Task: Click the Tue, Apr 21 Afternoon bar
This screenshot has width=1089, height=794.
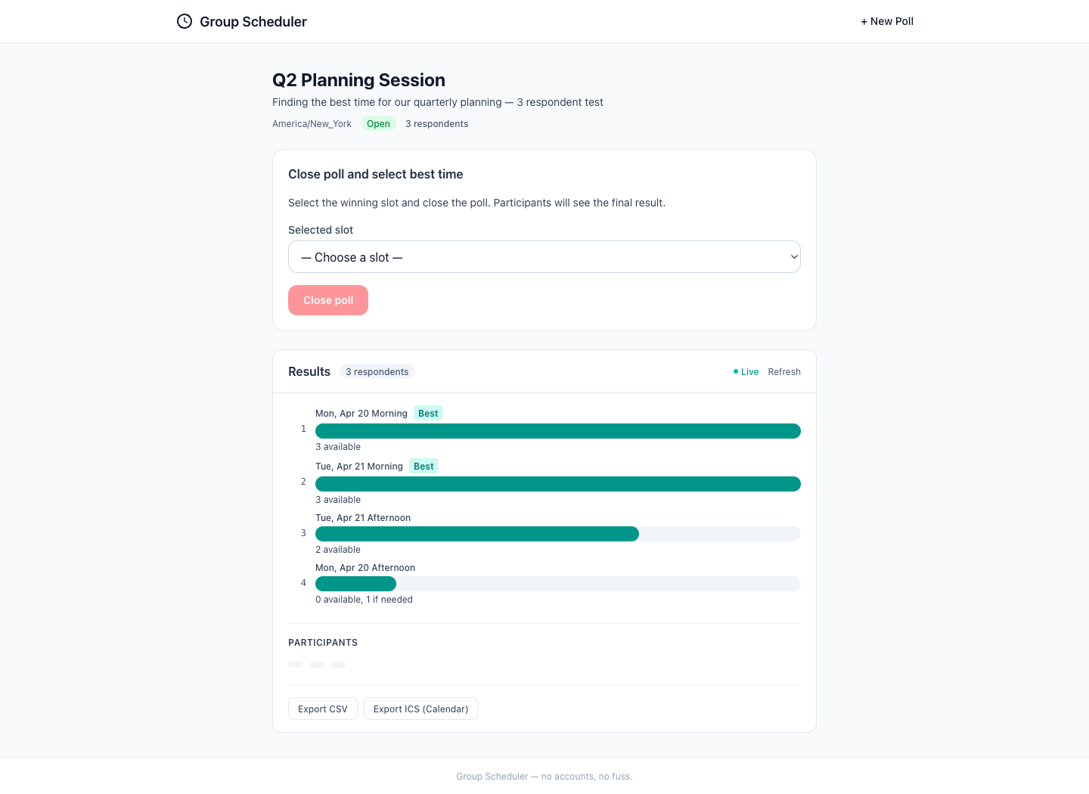Action: coord(477,534)
